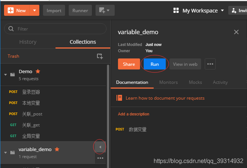
Task: Switch to Documentation tab
Action: coord(132,82)
